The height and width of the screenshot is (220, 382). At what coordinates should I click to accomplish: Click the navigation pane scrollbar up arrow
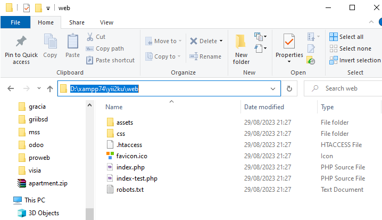pyautogui.click(x=90, y=105)
